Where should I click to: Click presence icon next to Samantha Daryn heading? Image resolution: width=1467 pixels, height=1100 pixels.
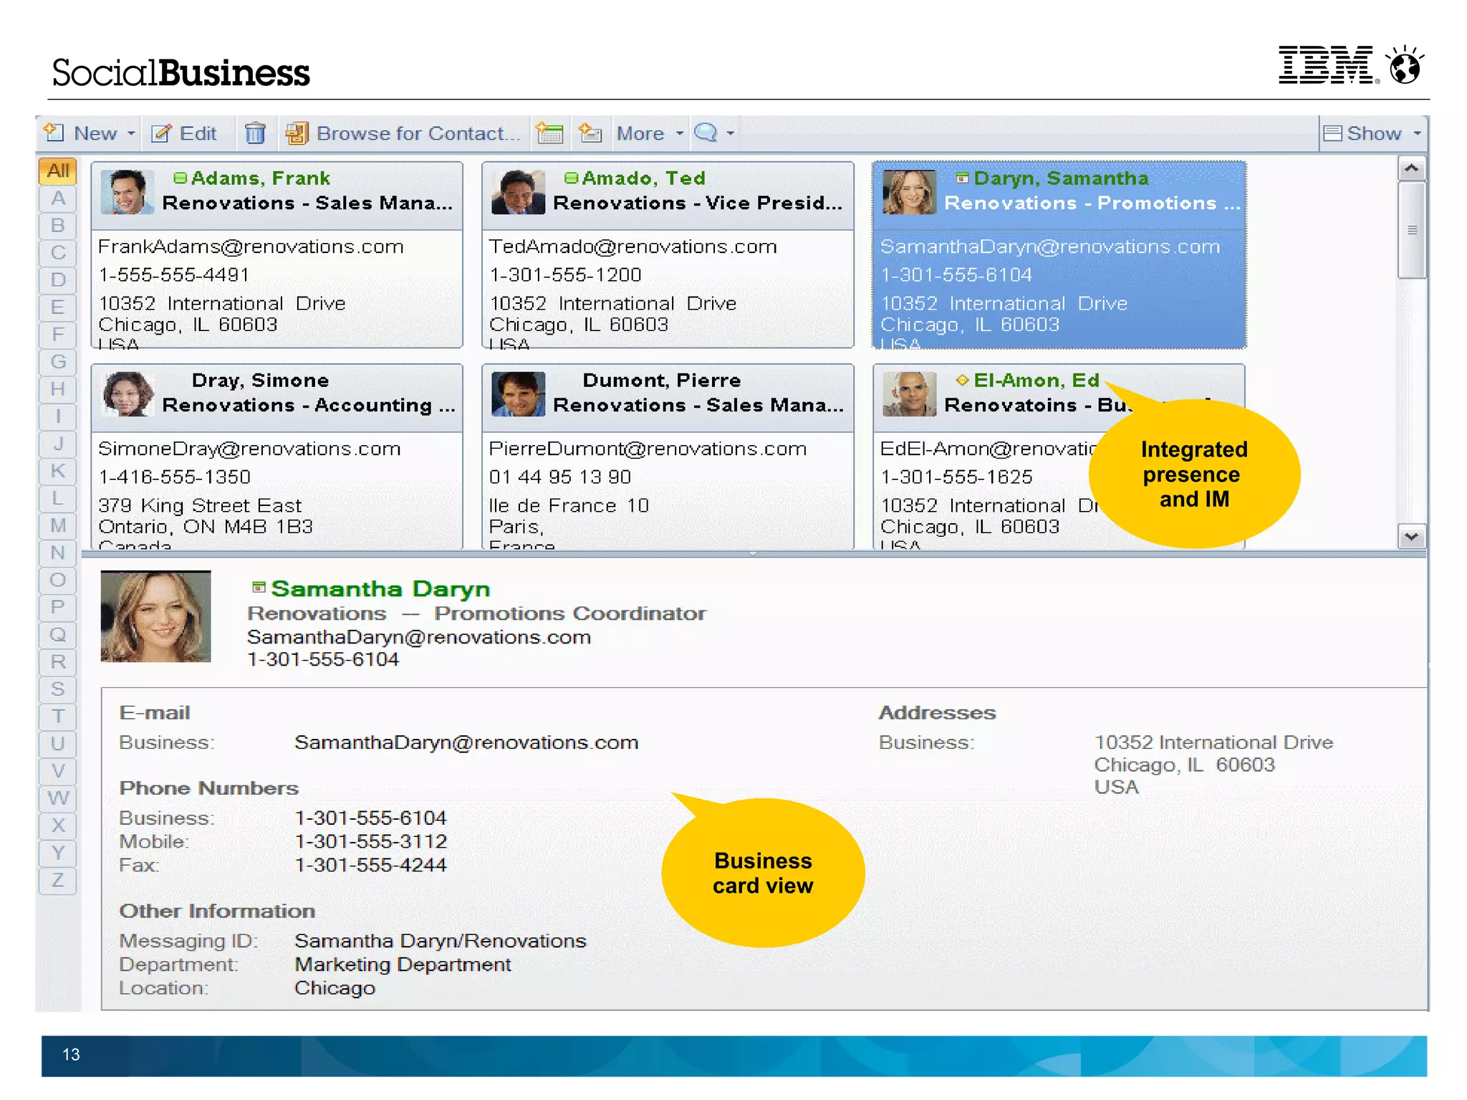[x=259, y=588]
